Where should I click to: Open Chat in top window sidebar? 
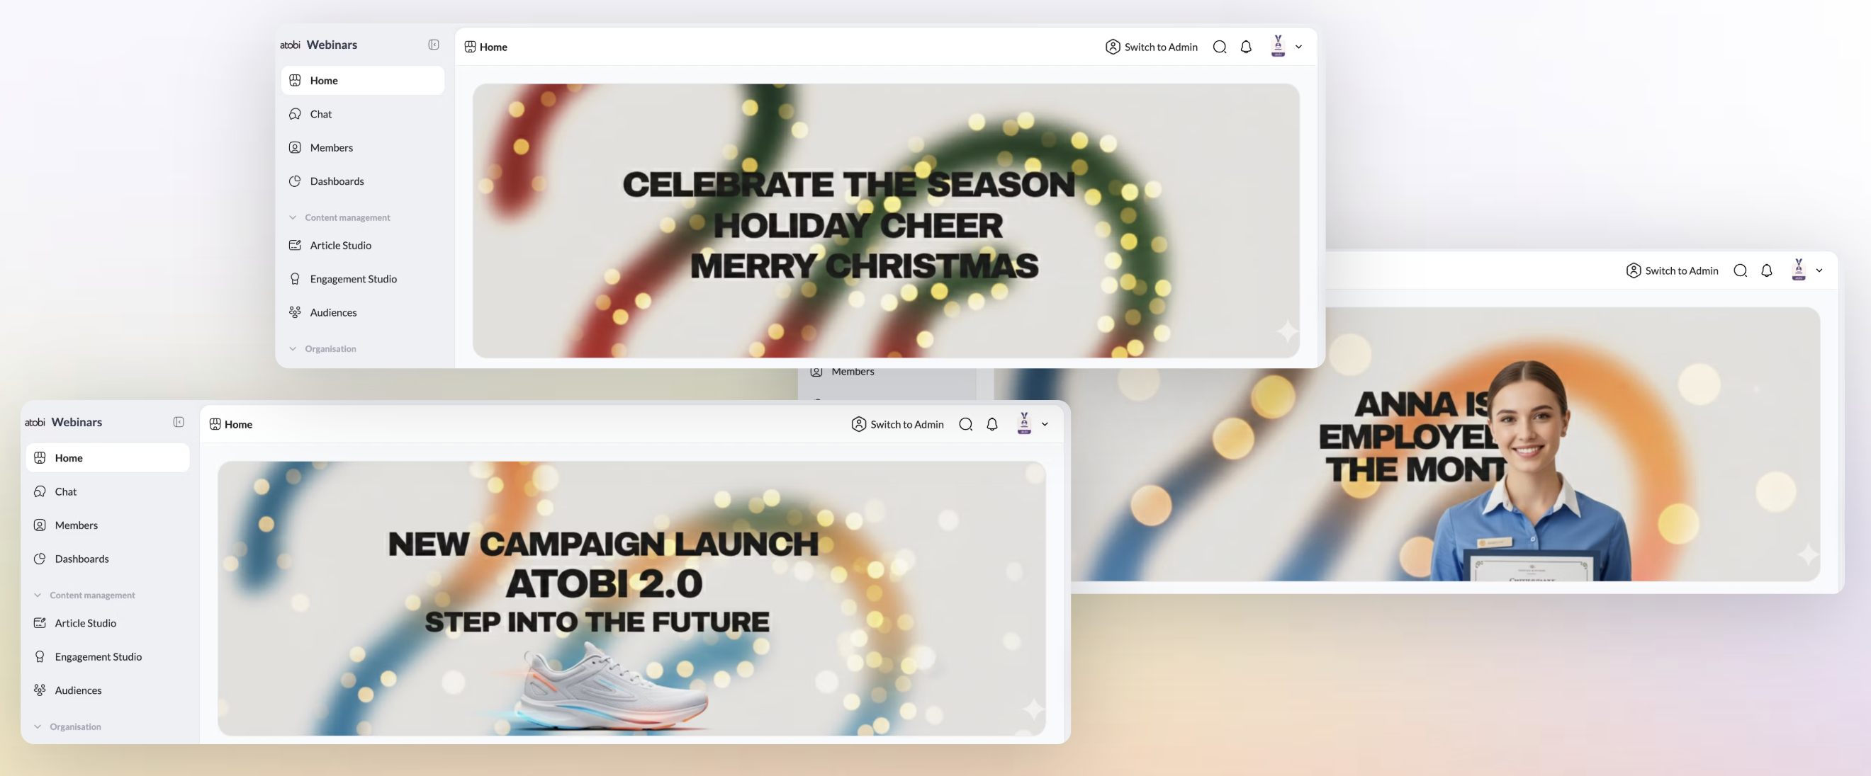coord(320,114)
